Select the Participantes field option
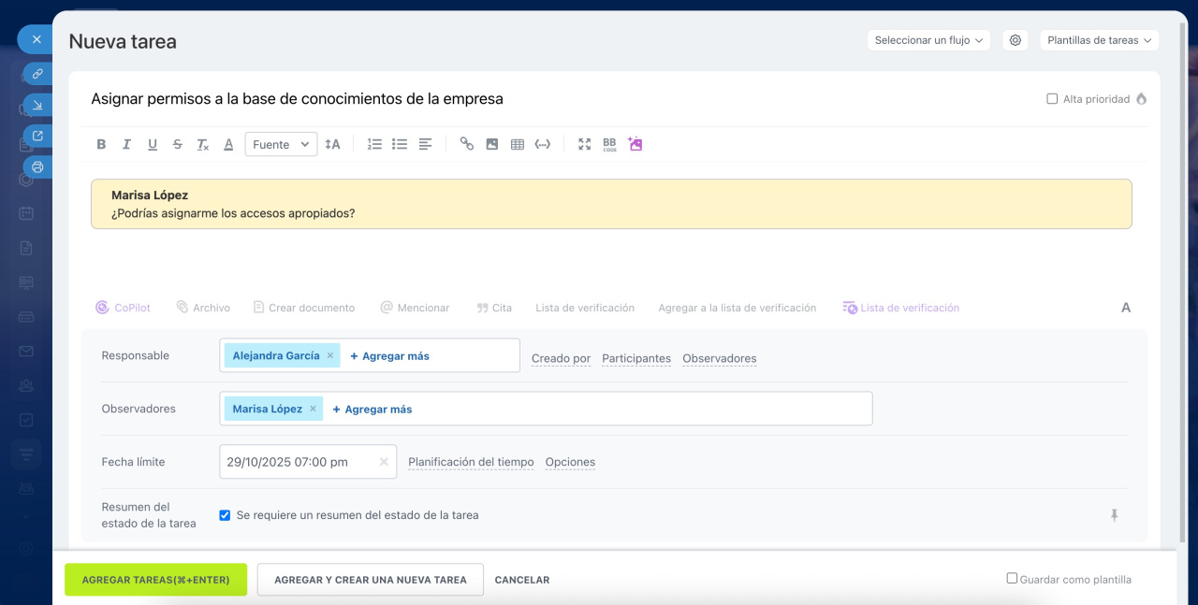This screenshot has width=1198, height=605. pos(636,358)
